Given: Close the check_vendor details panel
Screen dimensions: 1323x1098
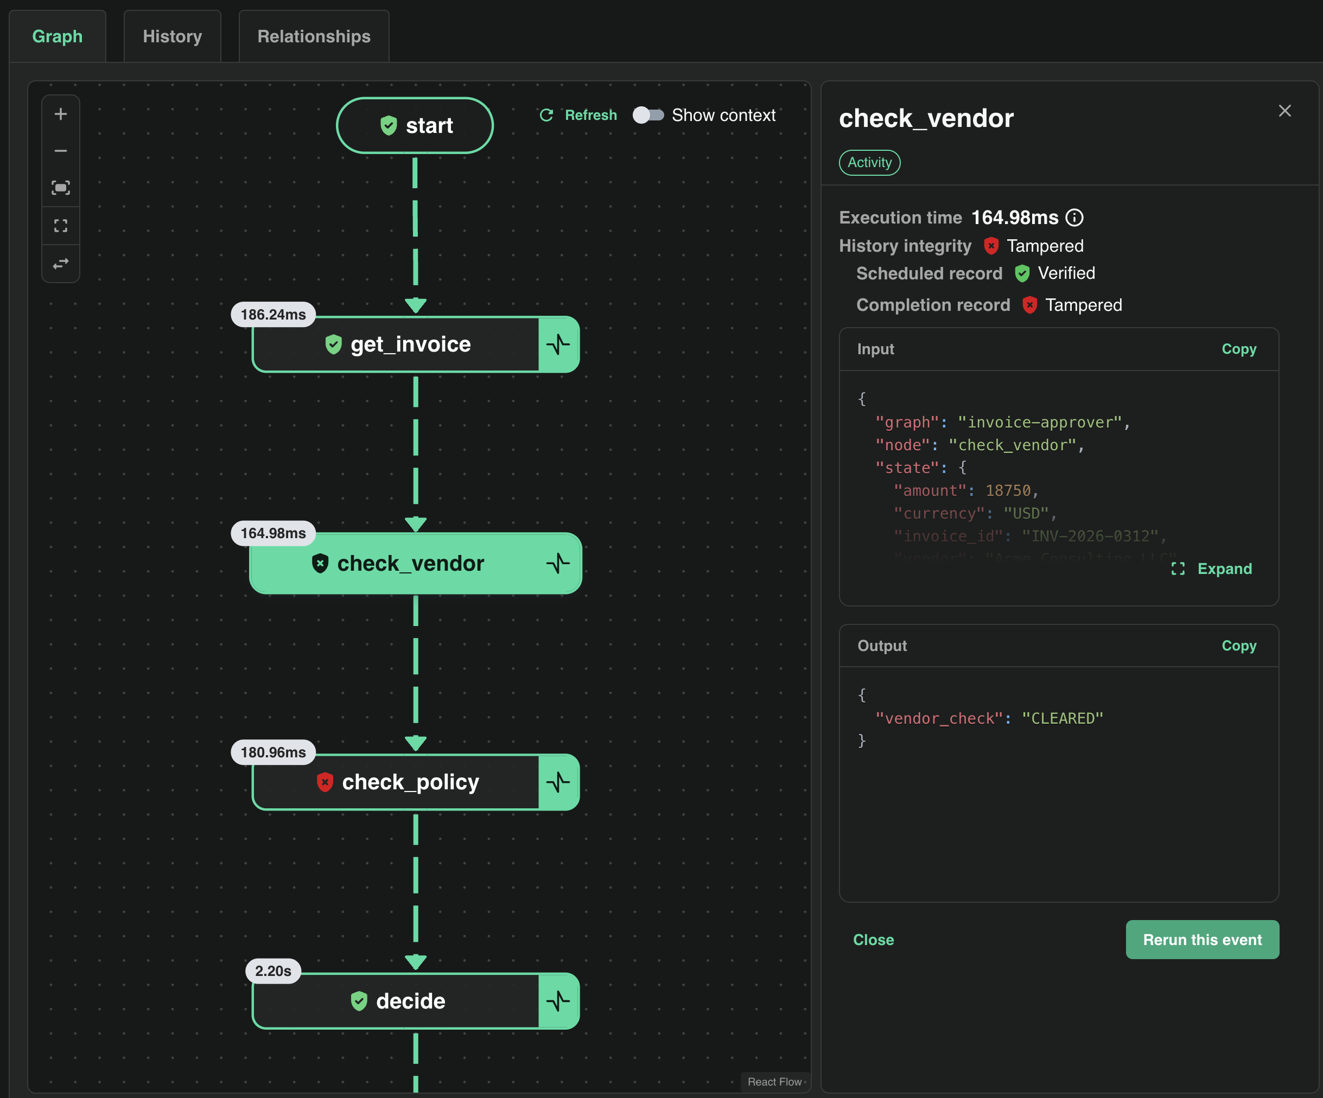Looking at the screenshot, I should 1284,111.
